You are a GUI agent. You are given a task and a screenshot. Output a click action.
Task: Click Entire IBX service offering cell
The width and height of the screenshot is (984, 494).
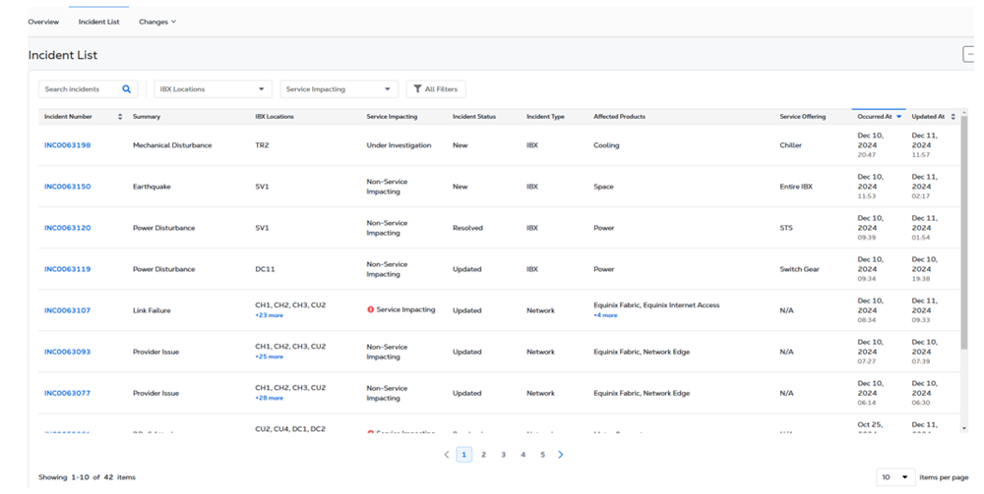[796, 187]
